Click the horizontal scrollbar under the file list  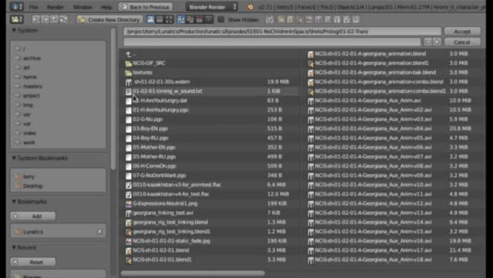point(193,273)
